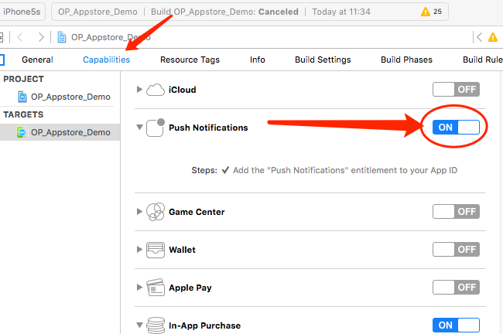Click the Wallet capability icon
The width and height of the screenshot is (503, 334).
(156, 250)
